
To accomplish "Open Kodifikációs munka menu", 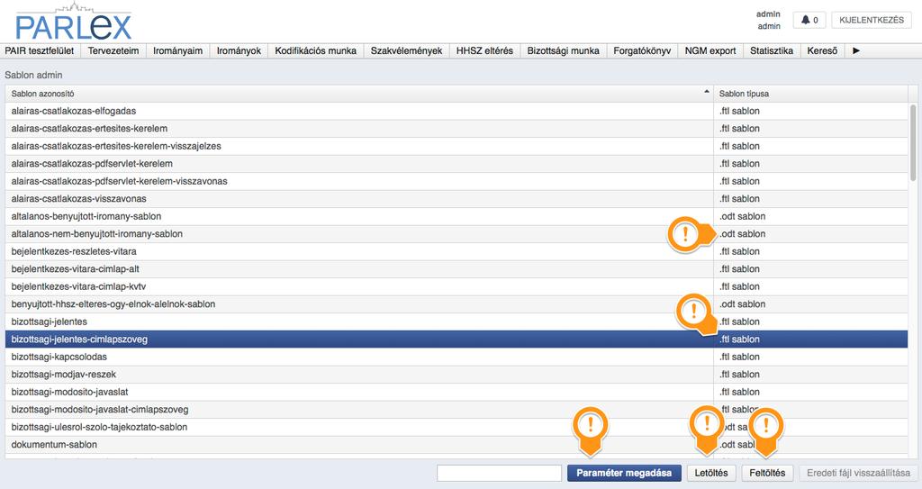I will tap(316, 50).
